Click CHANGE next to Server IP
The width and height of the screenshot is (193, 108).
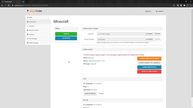coord(149,34)
